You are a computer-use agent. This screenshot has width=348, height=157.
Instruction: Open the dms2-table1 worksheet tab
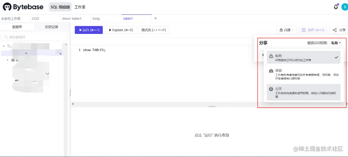tap(75, 19)
